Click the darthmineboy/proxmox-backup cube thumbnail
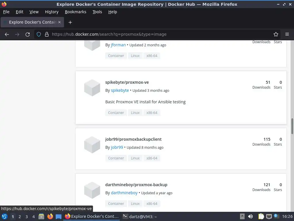Screen dimensions: 294x221 coord(92,190)
